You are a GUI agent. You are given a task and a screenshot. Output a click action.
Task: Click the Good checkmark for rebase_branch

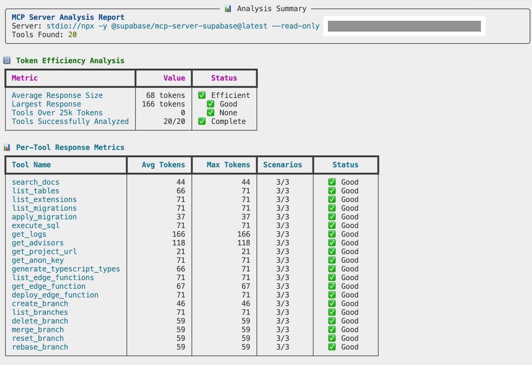(332, 347)
